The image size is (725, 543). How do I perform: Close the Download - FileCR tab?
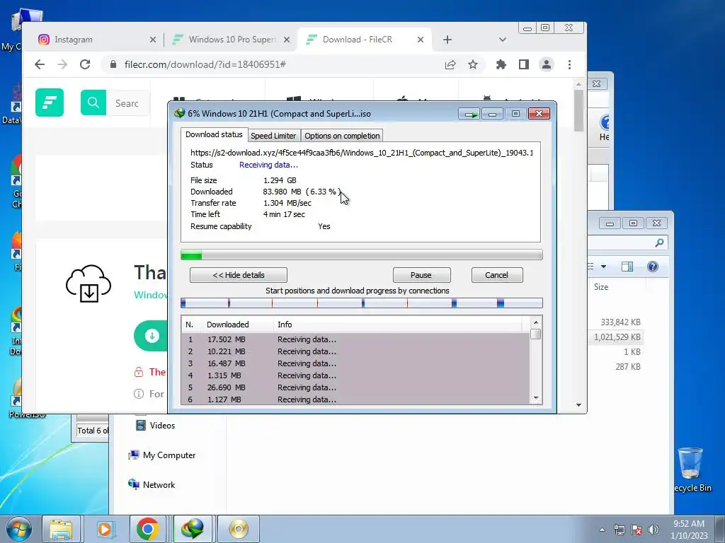click(421, 40)
